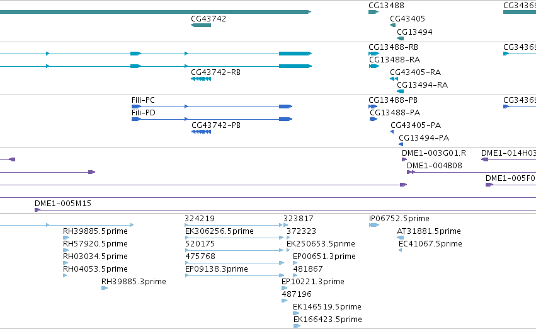Image resolution: width=536 pixels, height=329 pixels.
Task: Select the glyph under IP06752.5prime
Action: click(x=374, y=225)
